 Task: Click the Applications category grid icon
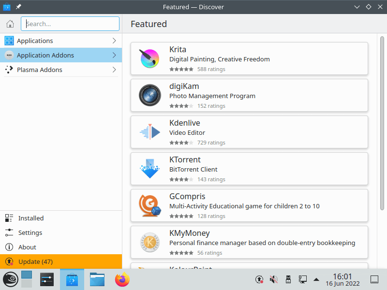coord(9,41)
